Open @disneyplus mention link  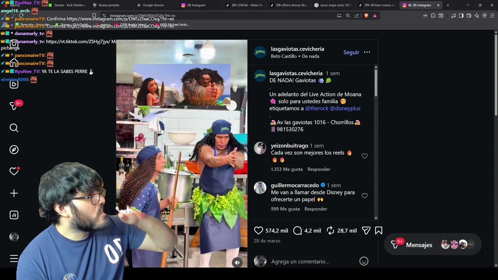345,108
